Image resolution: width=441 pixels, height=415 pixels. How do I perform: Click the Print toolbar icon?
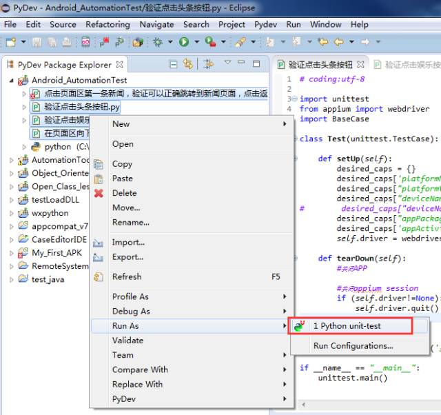pyautogui.click(x=67, y=42)
